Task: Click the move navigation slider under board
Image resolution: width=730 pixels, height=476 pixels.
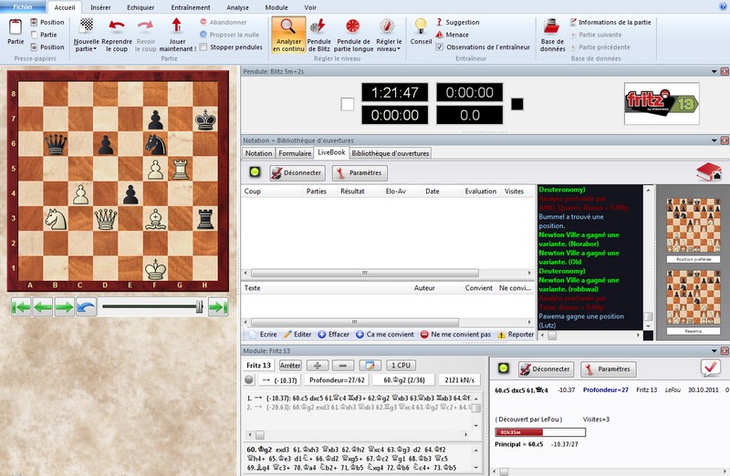Action: click(x=151, y=307)
